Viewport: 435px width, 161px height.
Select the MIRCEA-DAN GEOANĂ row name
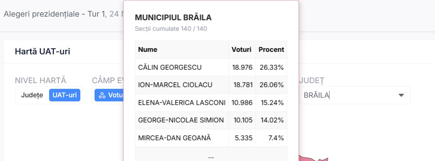pos(174,138)
